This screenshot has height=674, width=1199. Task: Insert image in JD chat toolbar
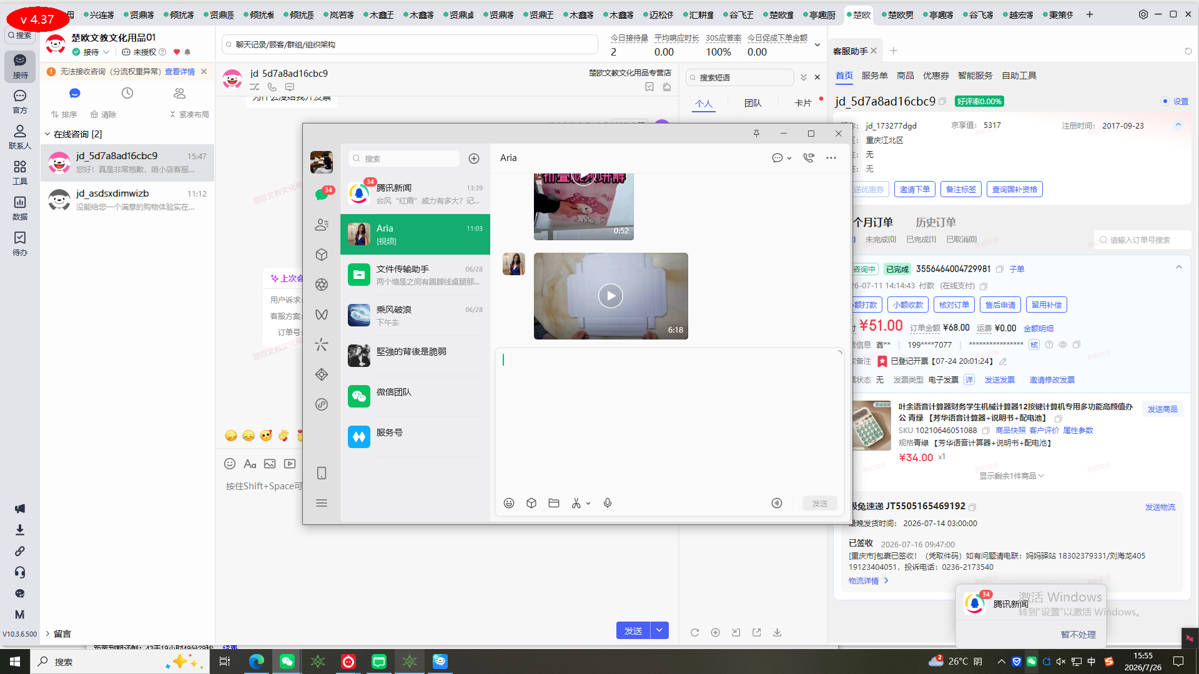point(270,464)
